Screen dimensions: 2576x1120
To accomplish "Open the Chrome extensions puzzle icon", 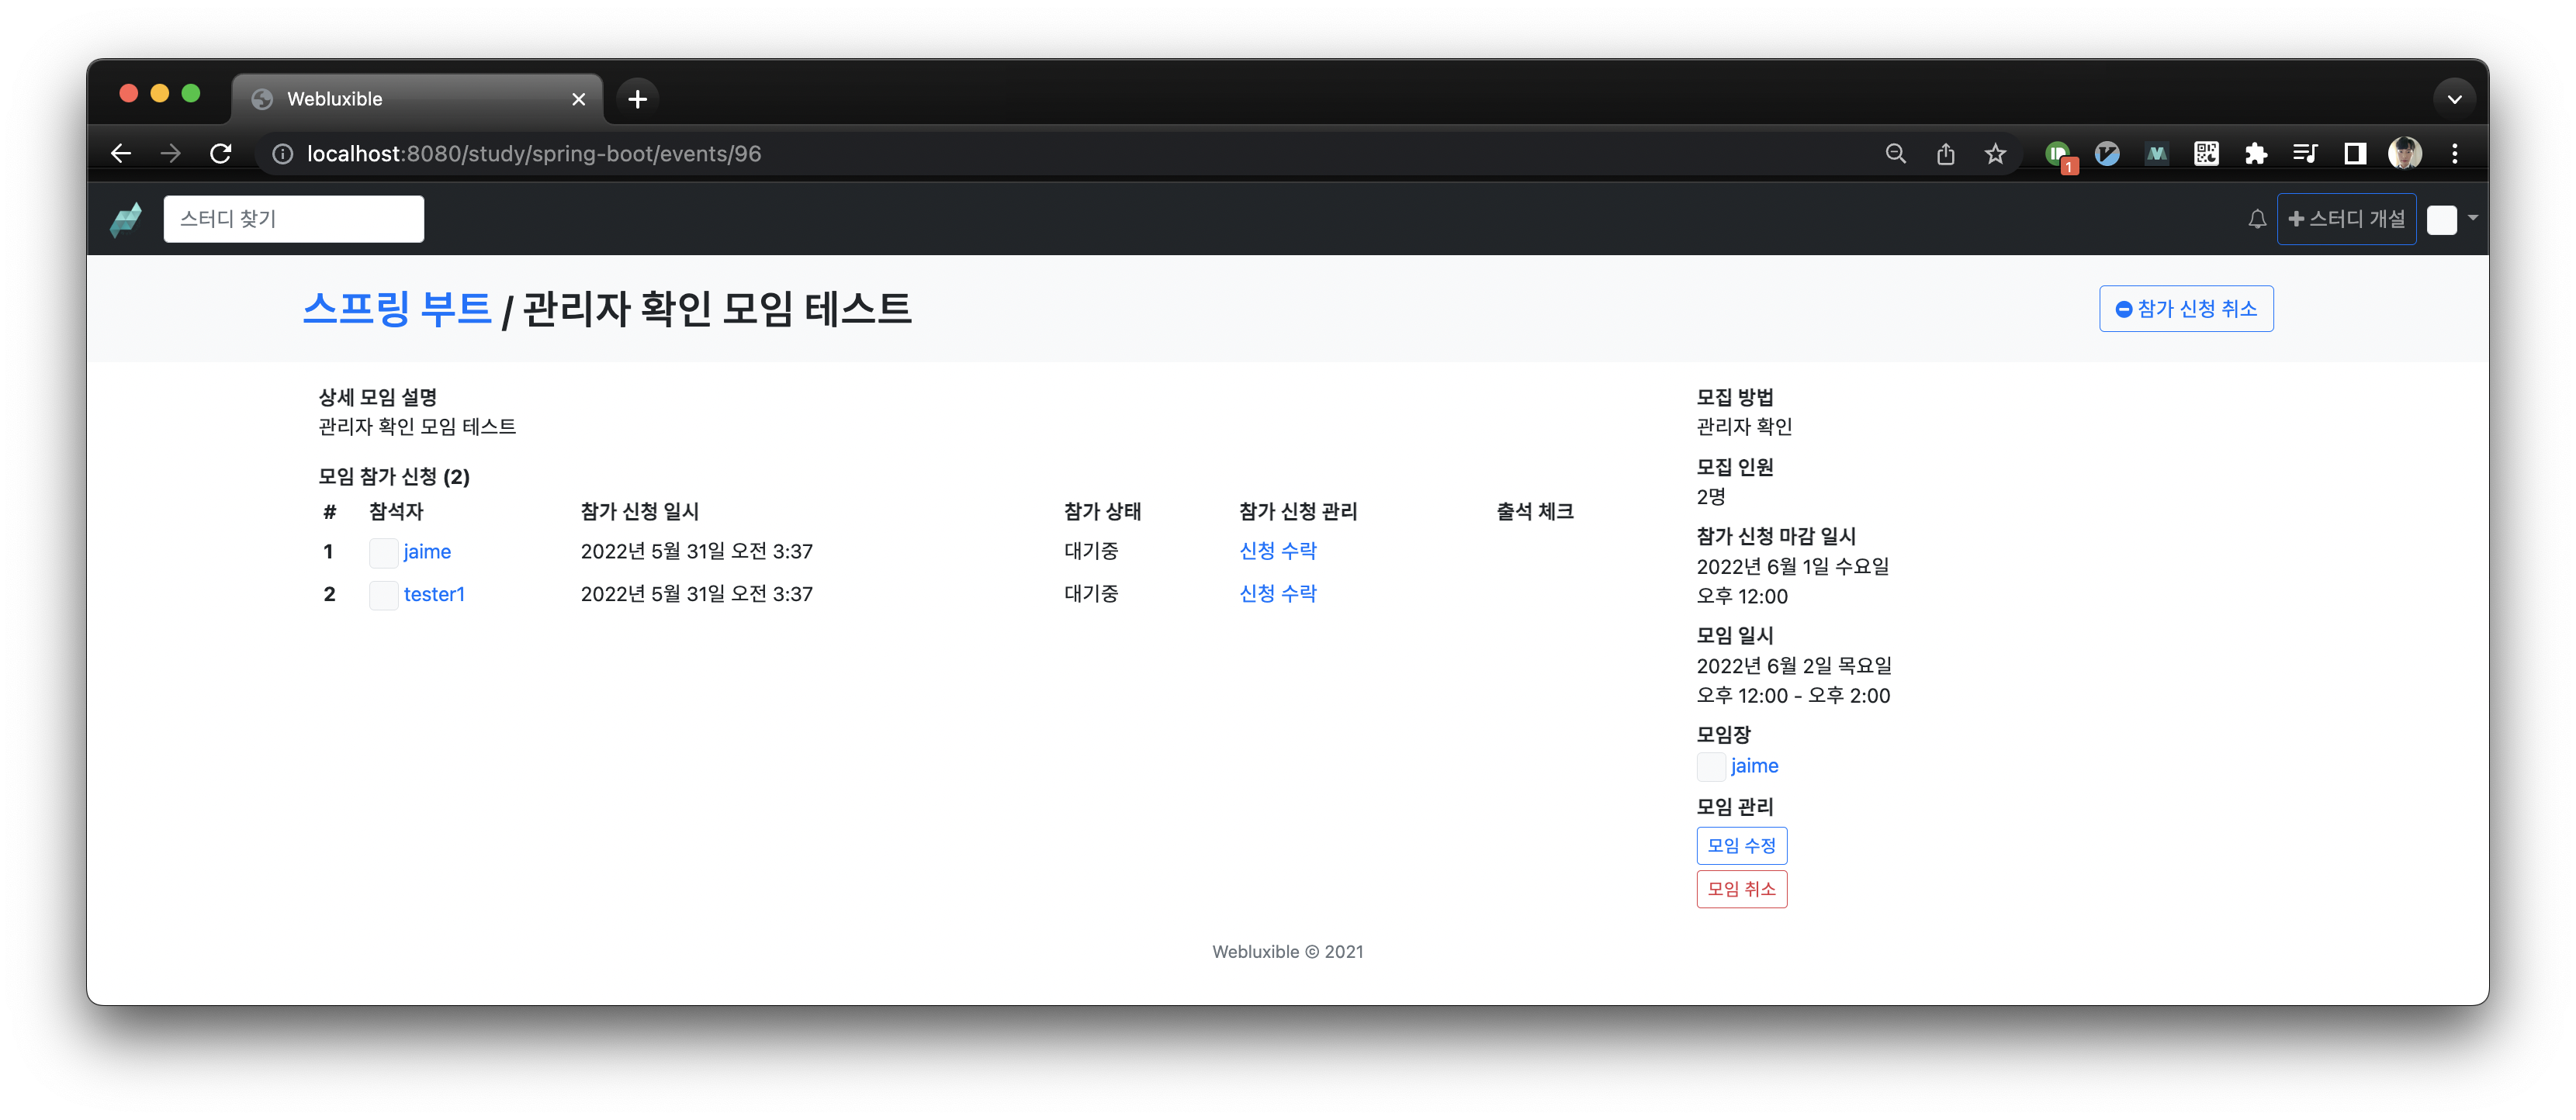I will click(2256, 153).
